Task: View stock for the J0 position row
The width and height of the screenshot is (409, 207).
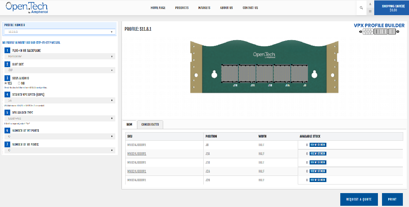Action: tap(318, 144)
